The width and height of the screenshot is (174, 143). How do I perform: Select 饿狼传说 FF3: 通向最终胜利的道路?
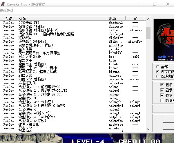tap(73, 34)
